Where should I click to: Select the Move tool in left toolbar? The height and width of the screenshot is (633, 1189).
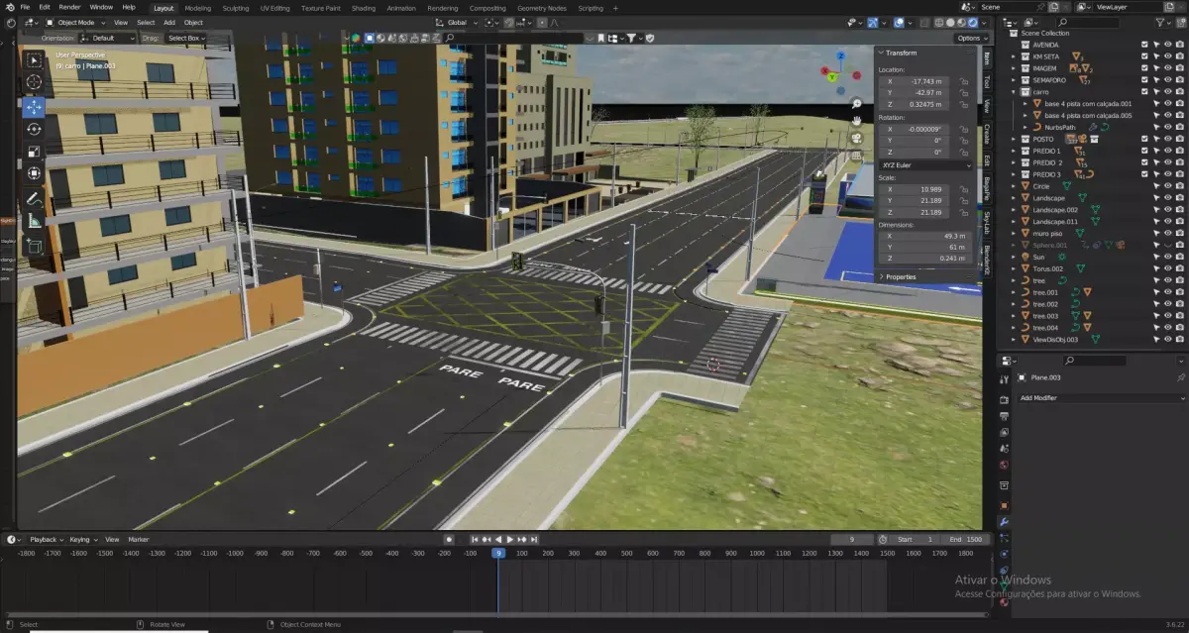pyautogui.click(x=34, y=106)
